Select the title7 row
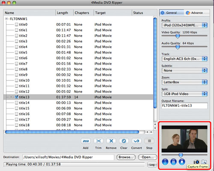 [78, 64]
